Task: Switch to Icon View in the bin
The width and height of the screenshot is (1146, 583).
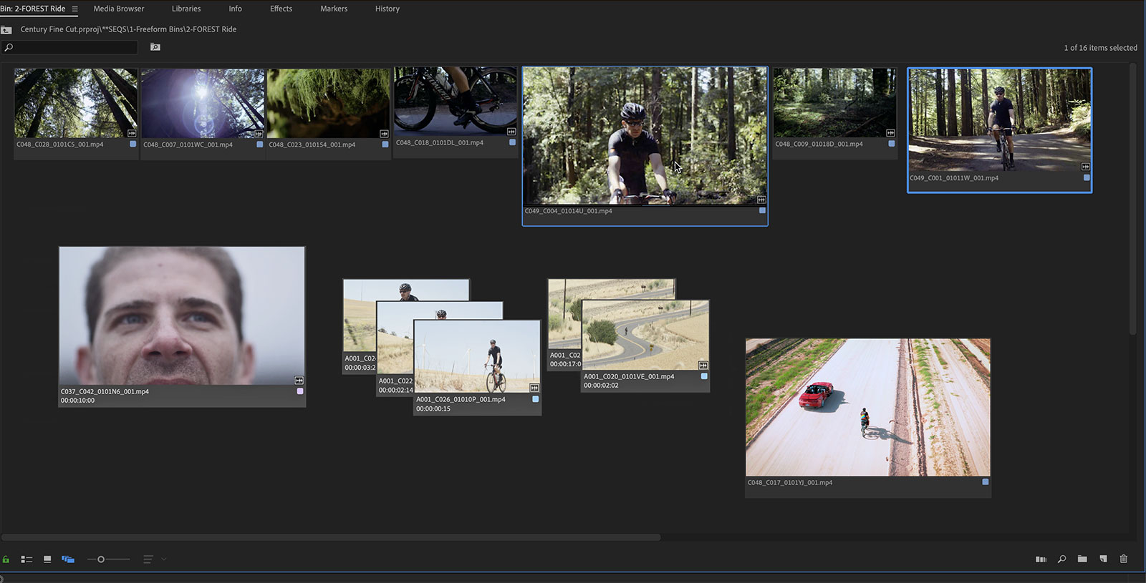Action: coord(47,559)
